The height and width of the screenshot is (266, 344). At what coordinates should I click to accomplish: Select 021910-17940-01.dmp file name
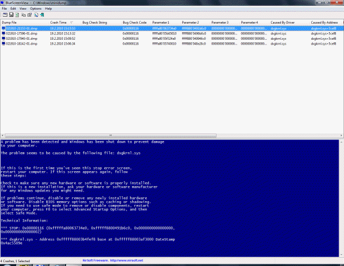point(21,39)
